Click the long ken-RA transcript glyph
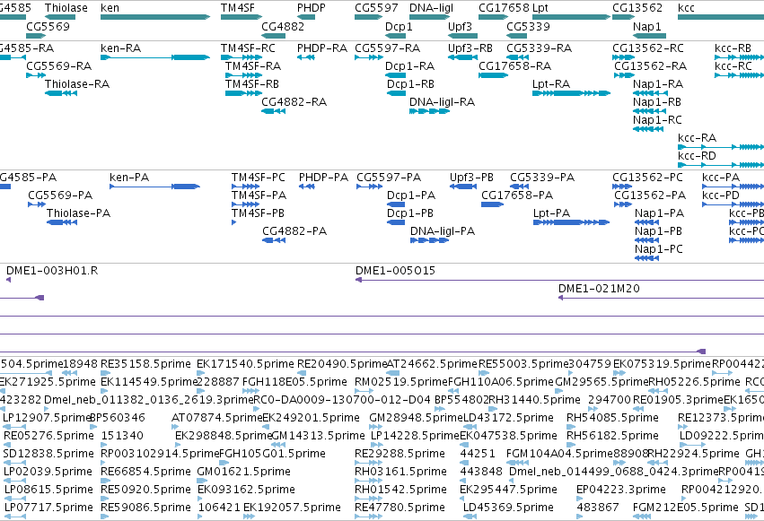The height and width of the screenshot is (521, 764). (155, 57)
